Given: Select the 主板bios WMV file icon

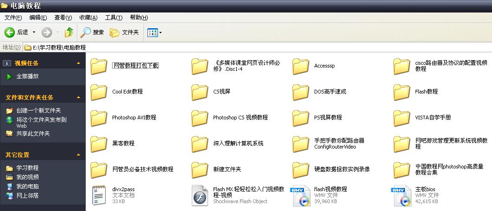Looking at the screenshot, I should click(402, 195).
